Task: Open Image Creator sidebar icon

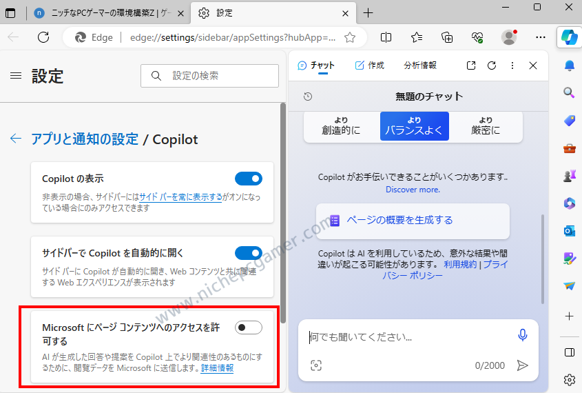Action: pyautogui.click(x=569, y=258)
